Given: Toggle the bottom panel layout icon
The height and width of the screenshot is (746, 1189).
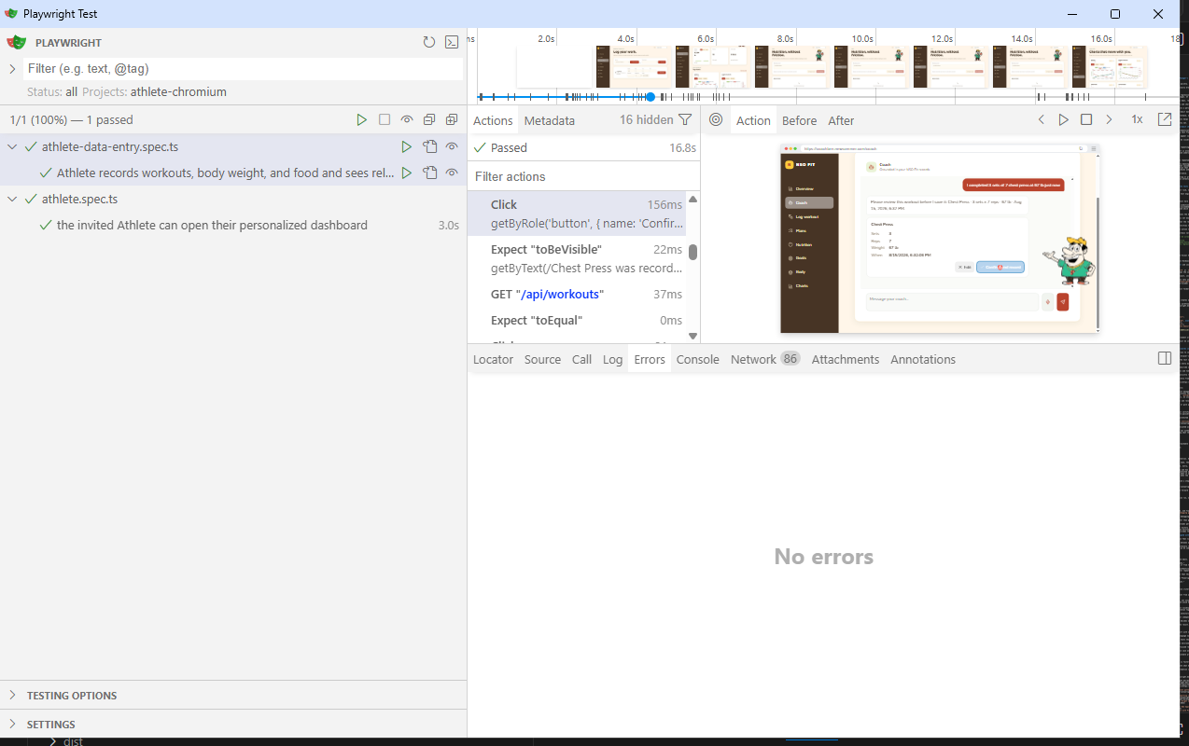Looking at the screenshot, I should coord(1165,358).
